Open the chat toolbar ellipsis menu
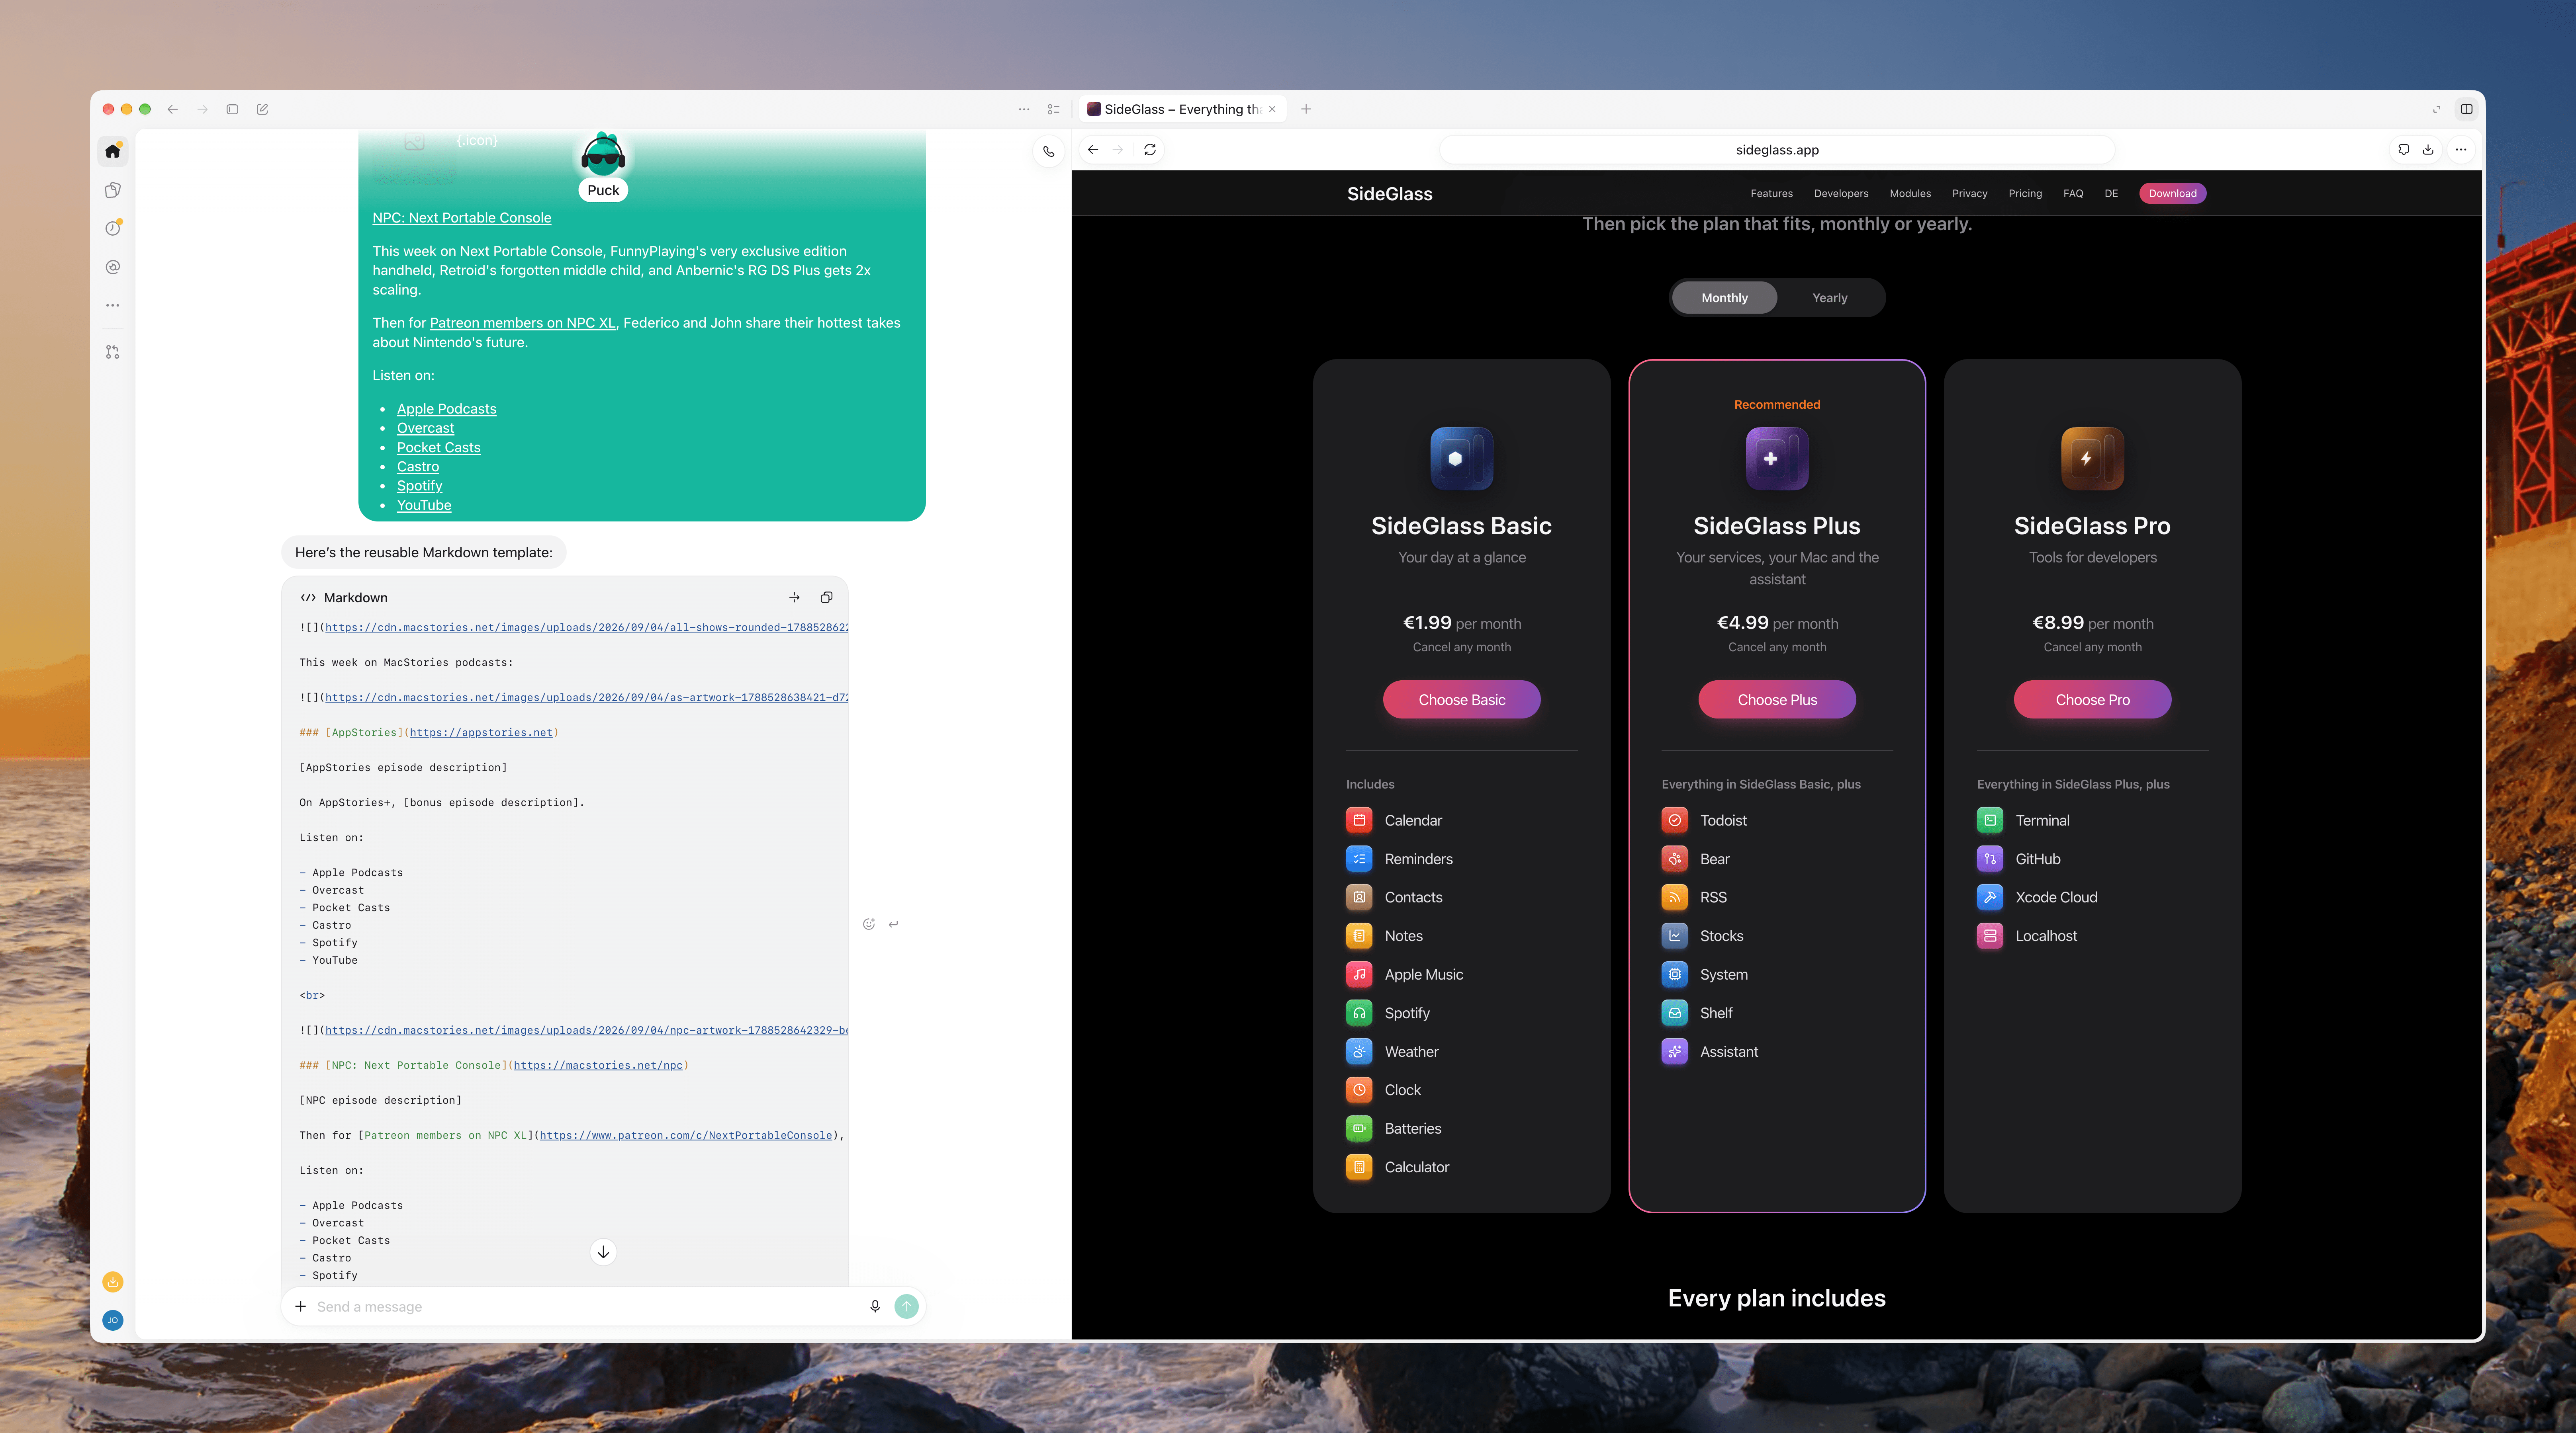This screenshot has width=2576, height=1433. coord(1024,109)
